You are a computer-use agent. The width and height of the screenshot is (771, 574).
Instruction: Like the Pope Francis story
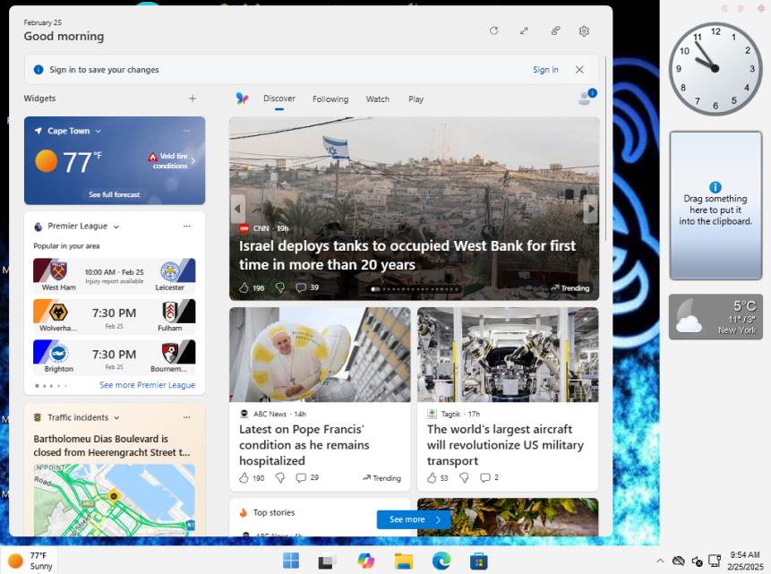(244, 477)
